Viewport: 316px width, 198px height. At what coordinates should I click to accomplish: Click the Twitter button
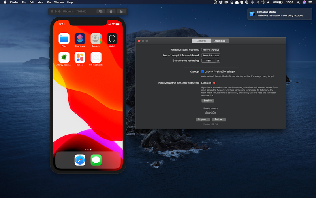tap(219, 120)
